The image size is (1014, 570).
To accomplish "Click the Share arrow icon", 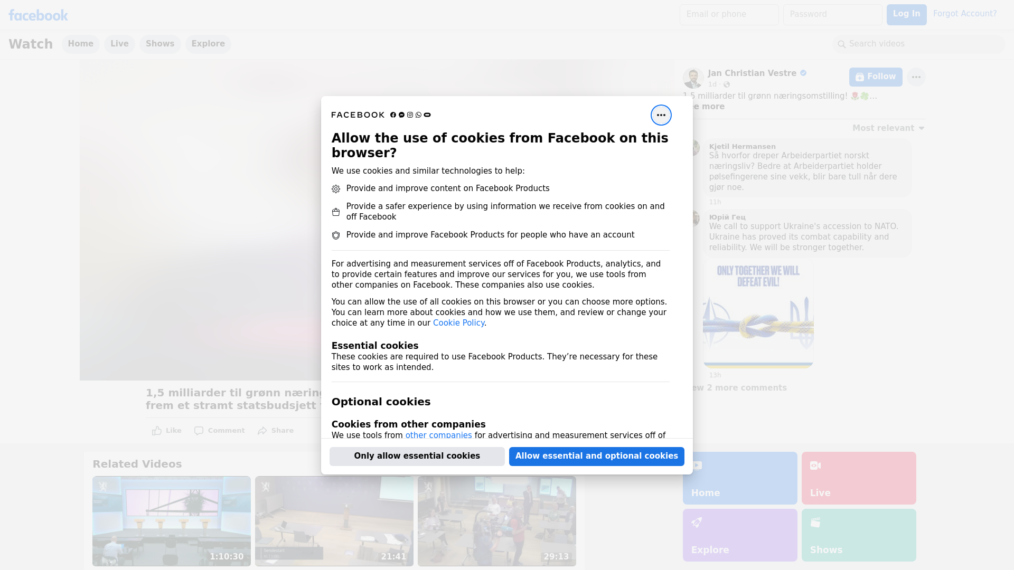I will (262, 431).
